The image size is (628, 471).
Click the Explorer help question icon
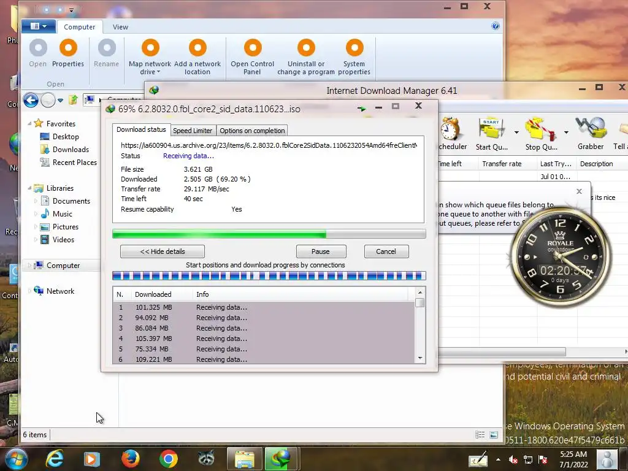[x=496, y=26]
